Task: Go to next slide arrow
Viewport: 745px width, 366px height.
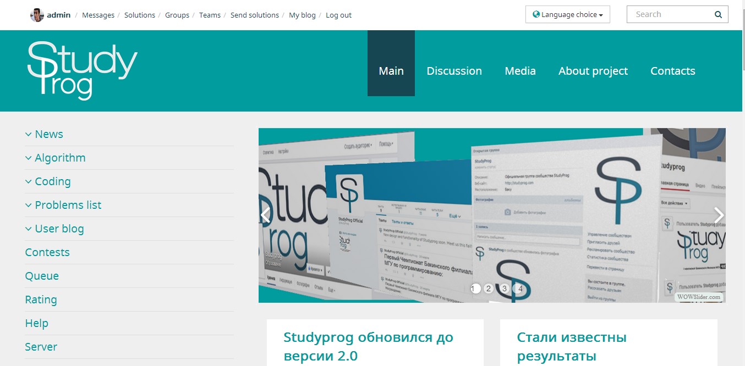Action: pyautogui.click(x=719, y=215)
